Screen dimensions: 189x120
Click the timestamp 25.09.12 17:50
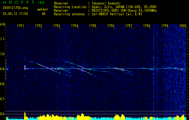(x=15, y=14)
